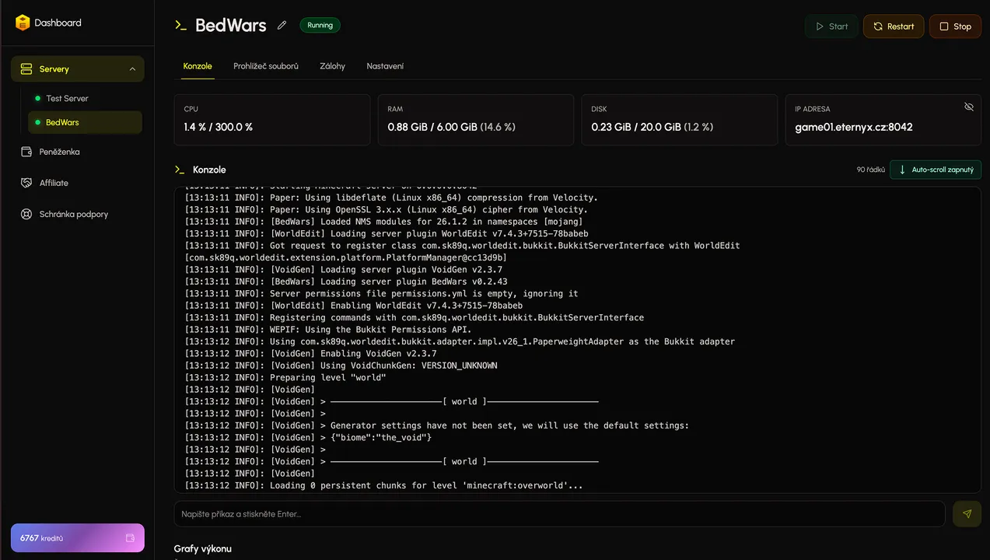This screenshot has height=560, width=990.
Task: Toggle IP address visibility eye icon
Action: pyautogui.click(x=968, y=107)
